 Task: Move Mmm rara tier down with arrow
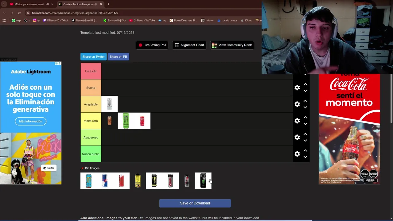tap(305, 124)
